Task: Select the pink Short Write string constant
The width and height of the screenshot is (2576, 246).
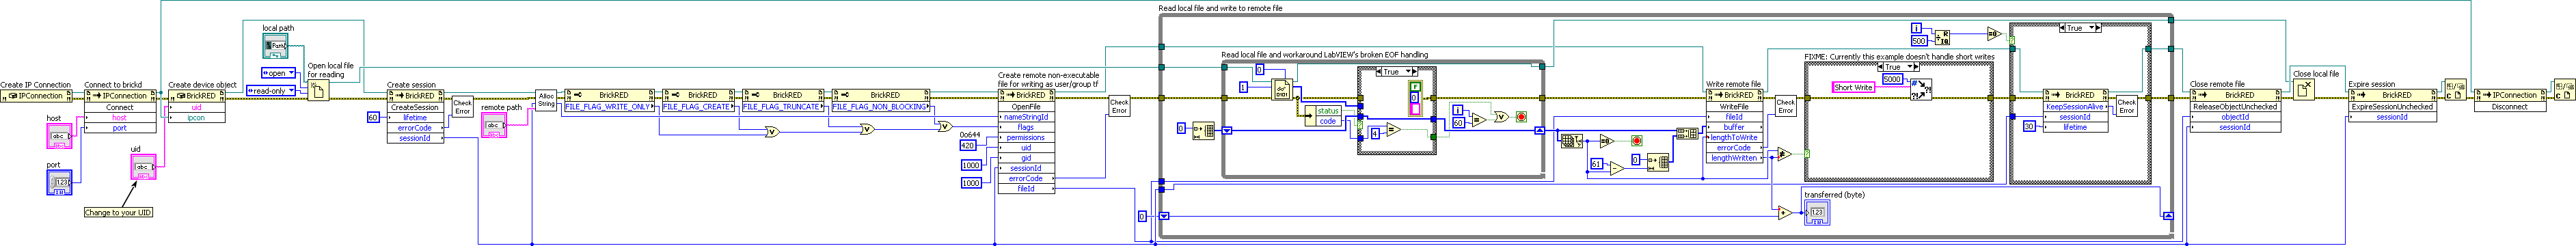Action: pyautogui.click(x=1854, y=87)
